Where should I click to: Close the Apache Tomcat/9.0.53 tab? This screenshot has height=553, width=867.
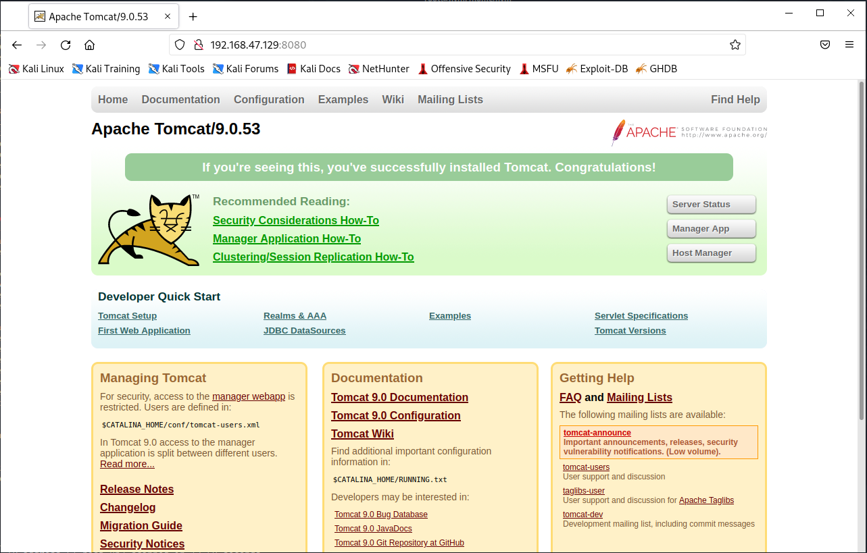(167, 17)
